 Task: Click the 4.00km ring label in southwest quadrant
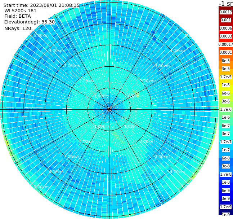click(56, 172)
